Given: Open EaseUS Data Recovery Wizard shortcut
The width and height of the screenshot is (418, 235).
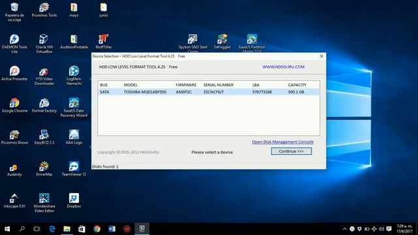Looking at the screenshot, I should (74, 107).
